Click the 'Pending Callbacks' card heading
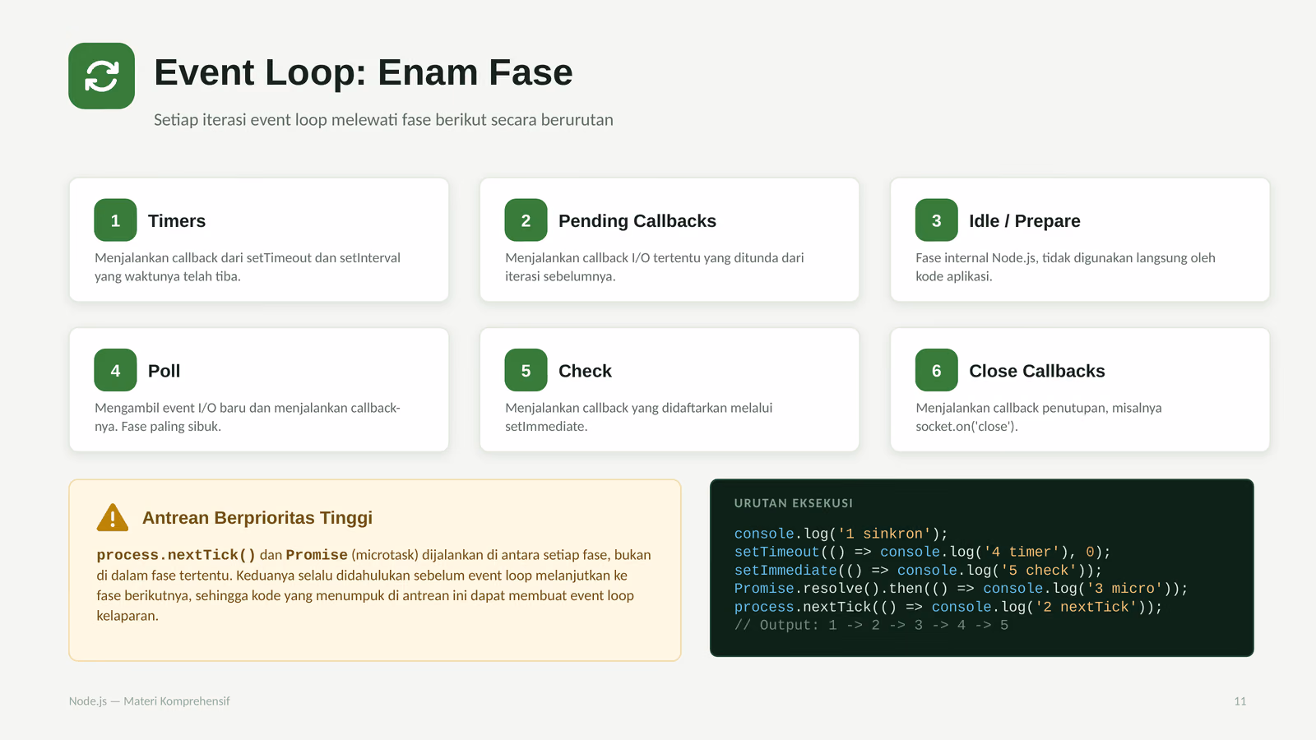1316x740 pixels. pyautogui.click(x=637, y=221)
